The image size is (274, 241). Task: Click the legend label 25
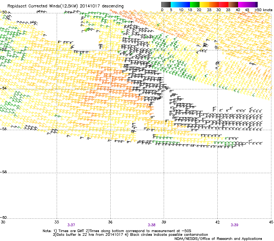209,10
